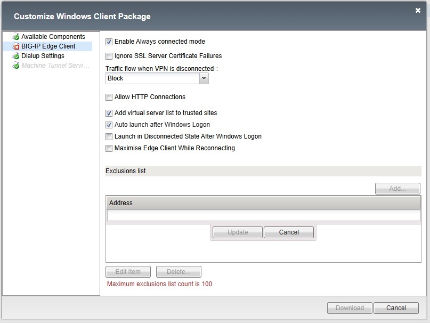Open the Dialup Settings section
The width and height of the screenshot is (430, 324).
click(x=43, y=56)
